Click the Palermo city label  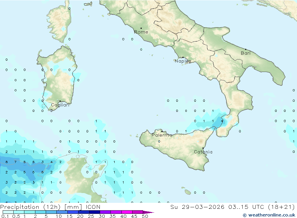click(162, 135)
